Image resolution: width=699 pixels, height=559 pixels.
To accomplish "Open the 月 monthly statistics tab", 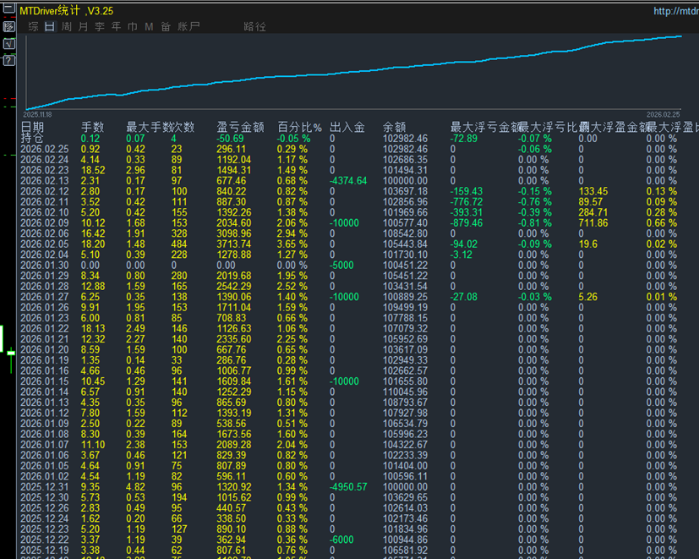I will pos(83,27).
